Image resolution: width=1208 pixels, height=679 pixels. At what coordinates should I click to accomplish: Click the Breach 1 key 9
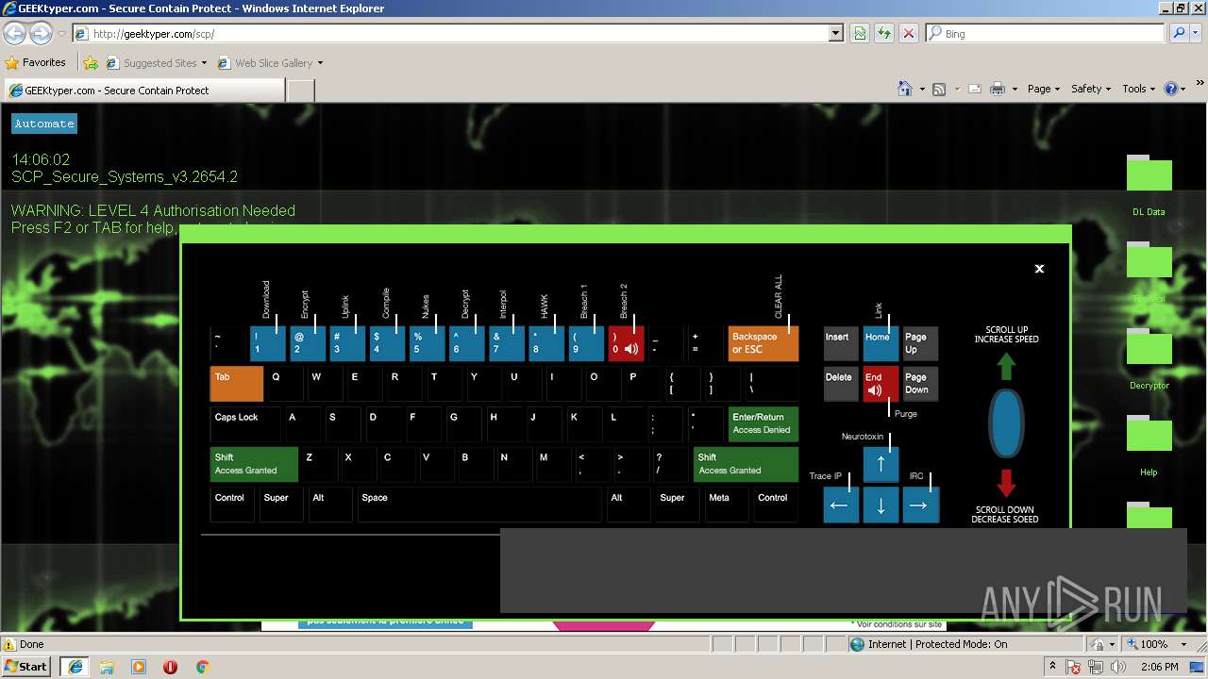pos(586,343)
